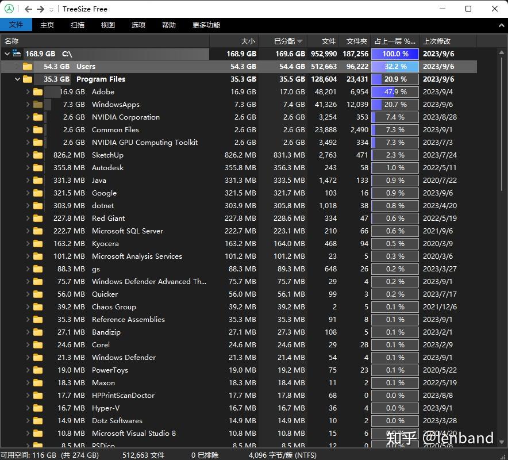Select the Reference Assemblies row
This screenshot has width=508, height=460.
pos(239,319)
